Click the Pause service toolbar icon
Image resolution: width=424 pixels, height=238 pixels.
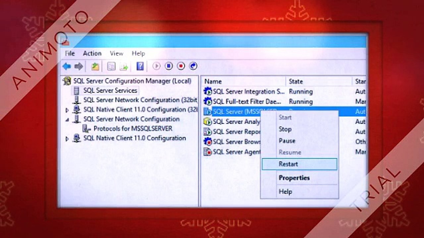(169, 66)
